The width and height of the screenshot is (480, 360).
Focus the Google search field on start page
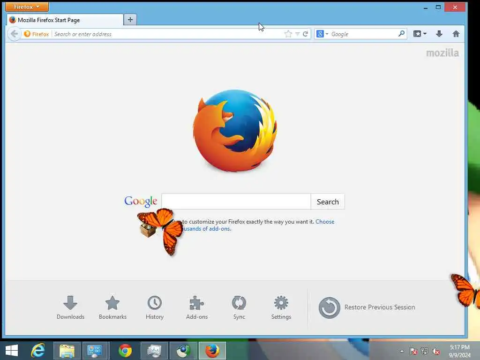point(236,202)
